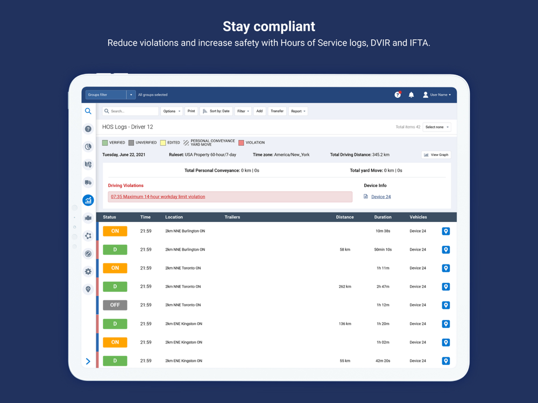Open the pie chart dashboard sidebar icon
The image size is (538, 403).
coord(88,147)
